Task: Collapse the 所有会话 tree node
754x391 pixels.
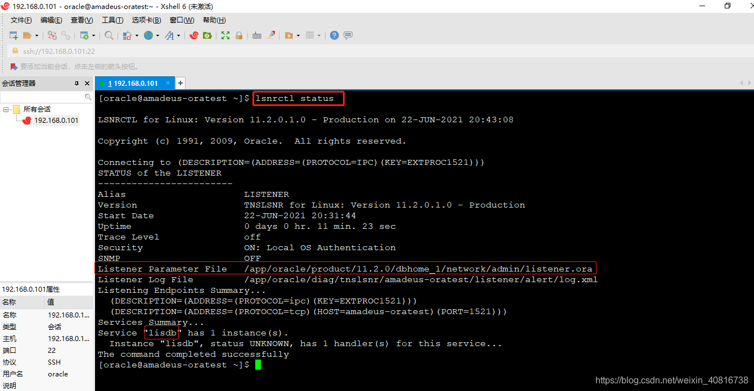Action: (6, 109)
